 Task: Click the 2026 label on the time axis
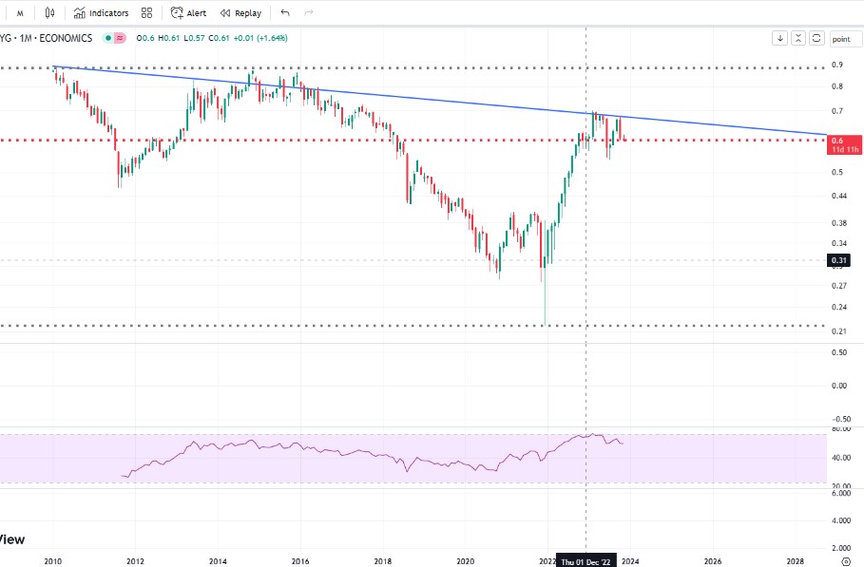713,561
